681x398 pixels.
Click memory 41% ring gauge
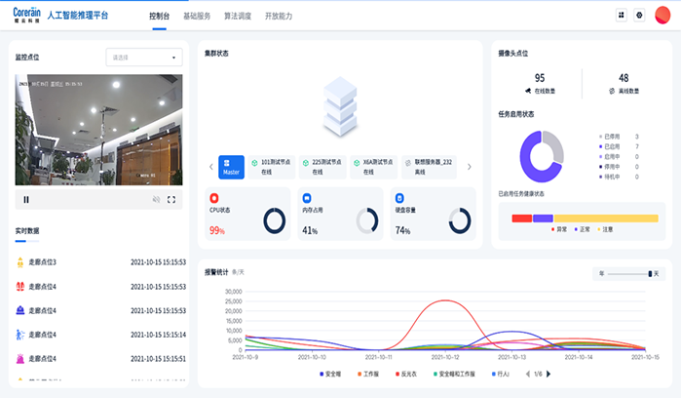coord(367,220)
